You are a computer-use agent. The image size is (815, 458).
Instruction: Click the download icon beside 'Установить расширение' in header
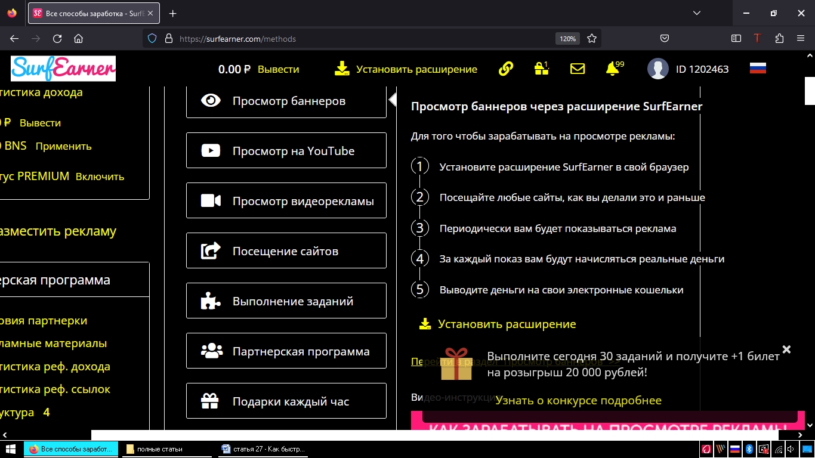[342, 69]
